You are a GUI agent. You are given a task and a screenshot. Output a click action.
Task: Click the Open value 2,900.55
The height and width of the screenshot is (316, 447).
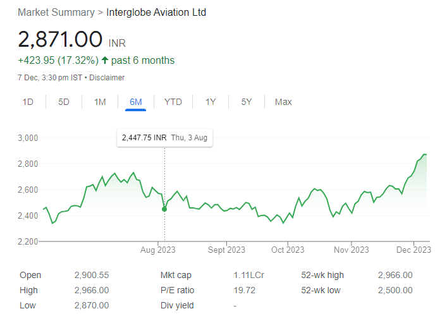[92, 275]
